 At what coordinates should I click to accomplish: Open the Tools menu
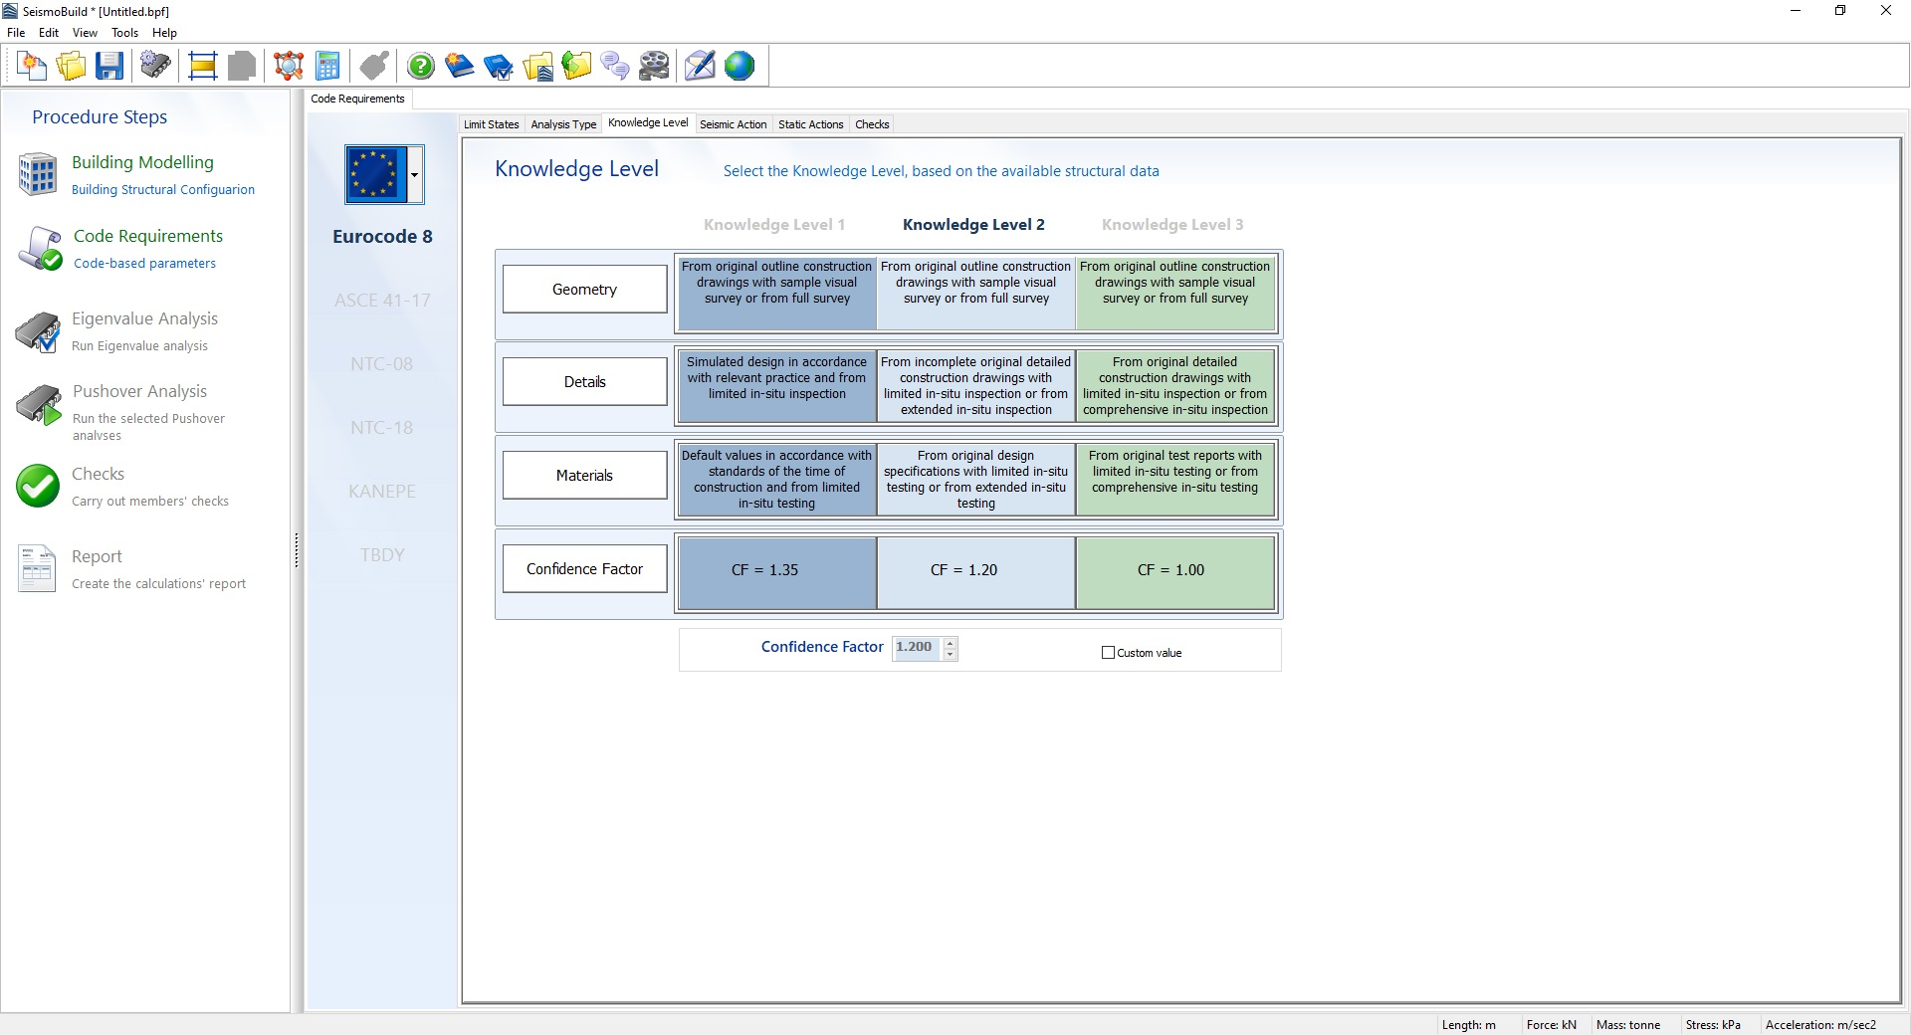tap(124, 33)
